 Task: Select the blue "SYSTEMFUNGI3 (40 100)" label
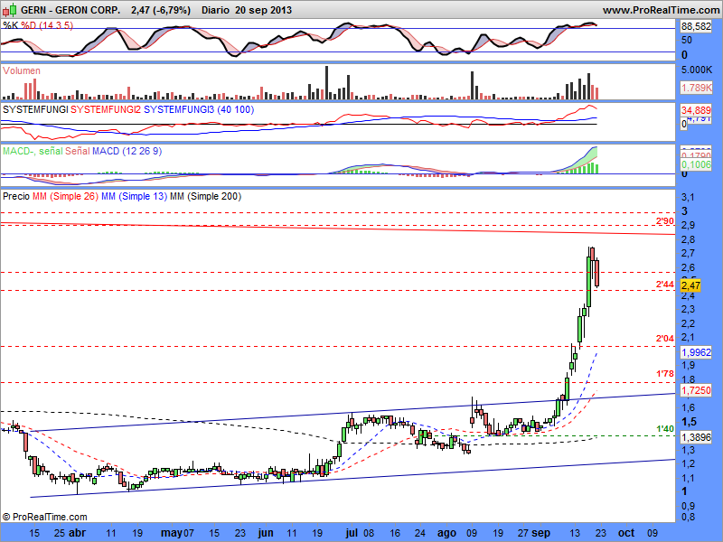[x=199, y=109]
